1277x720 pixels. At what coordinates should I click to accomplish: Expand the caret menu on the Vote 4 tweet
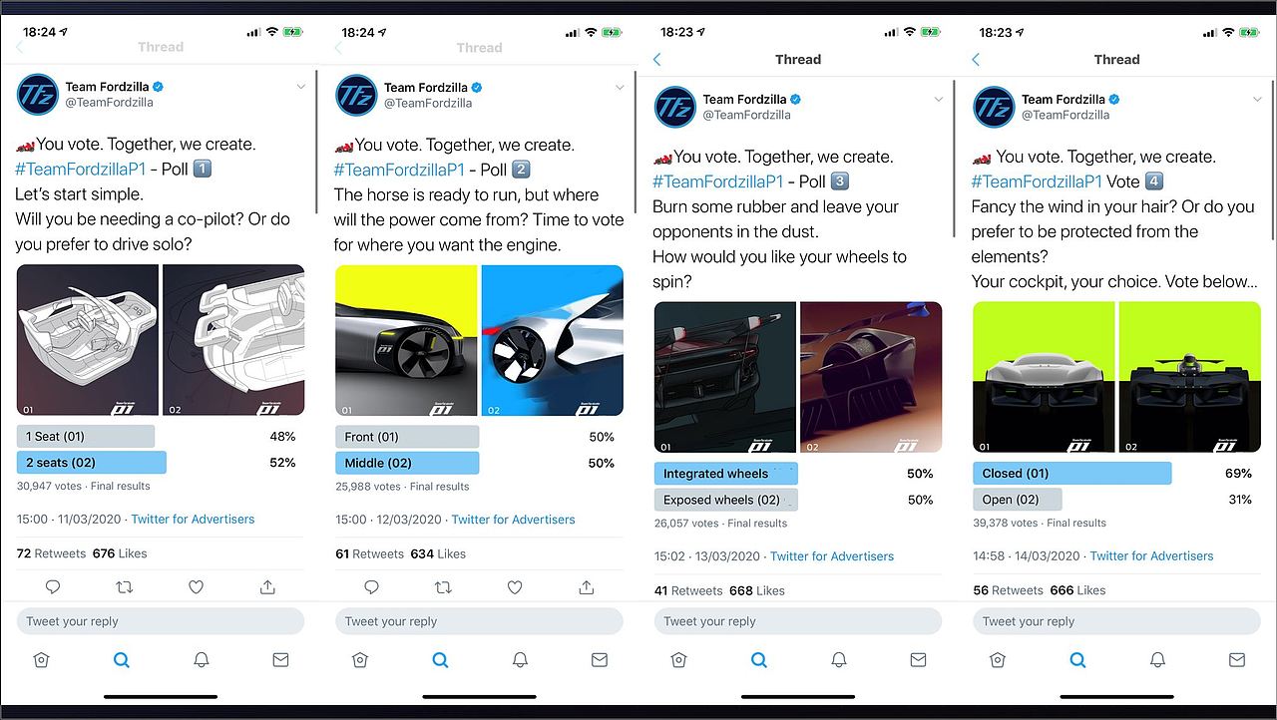[x=1257, y=100]
